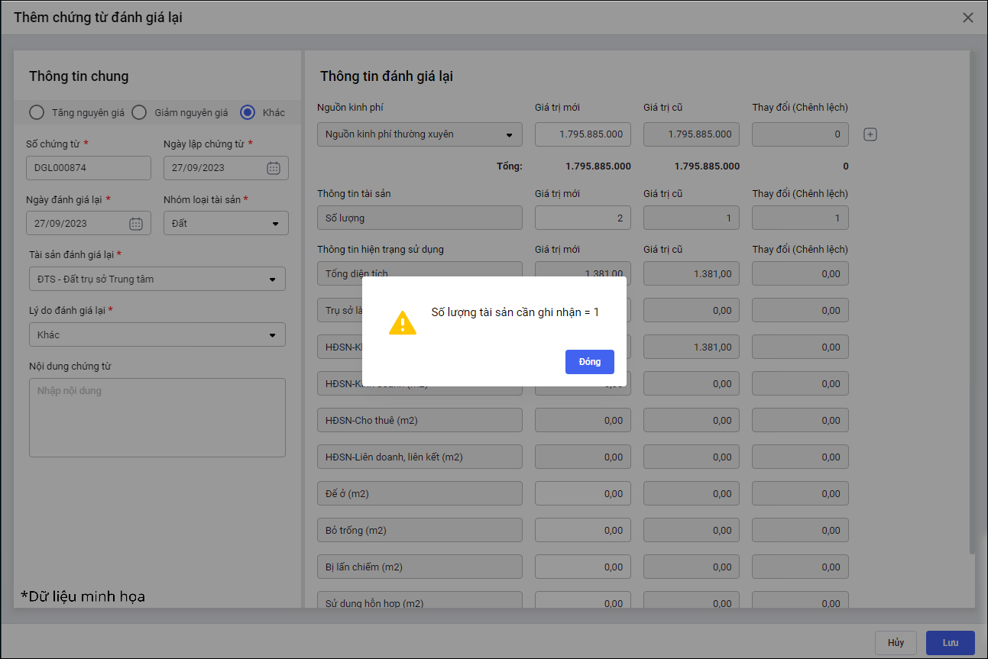The height and width of the screenshot is (659, 988).
Task: Click the Số chứng từ input field
Action: (x=88, y=168)
